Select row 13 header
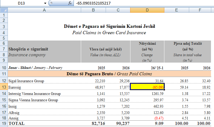The width and height of the screenshot is (214, 127). [x=3, y=87]
